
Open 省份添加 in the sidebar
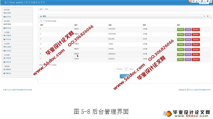pos(8,17)
